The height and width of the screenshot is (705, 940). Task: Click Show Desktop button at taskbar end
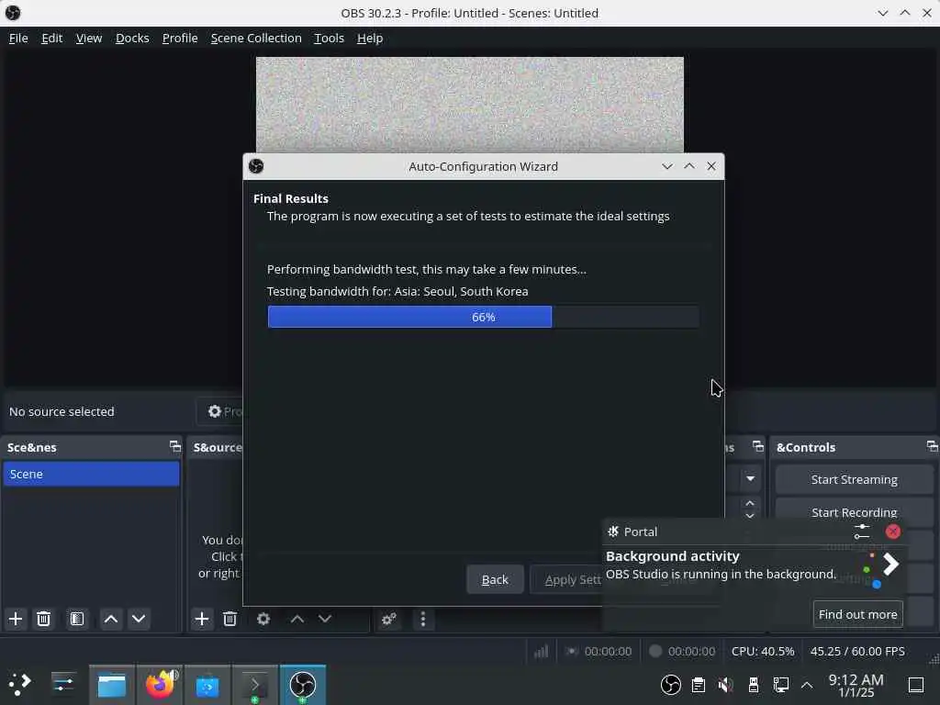point(915,685)
